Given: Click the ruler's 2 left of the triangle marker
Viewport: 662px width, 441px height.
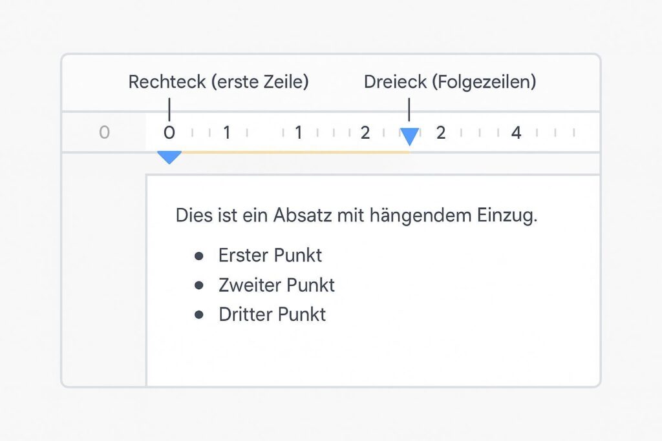Looking at the screenshot, I should (x=365, y=133).
